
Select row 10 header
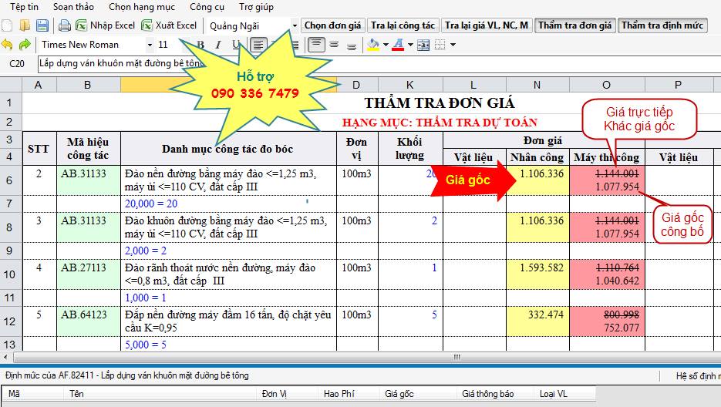(x=10, y=274)
